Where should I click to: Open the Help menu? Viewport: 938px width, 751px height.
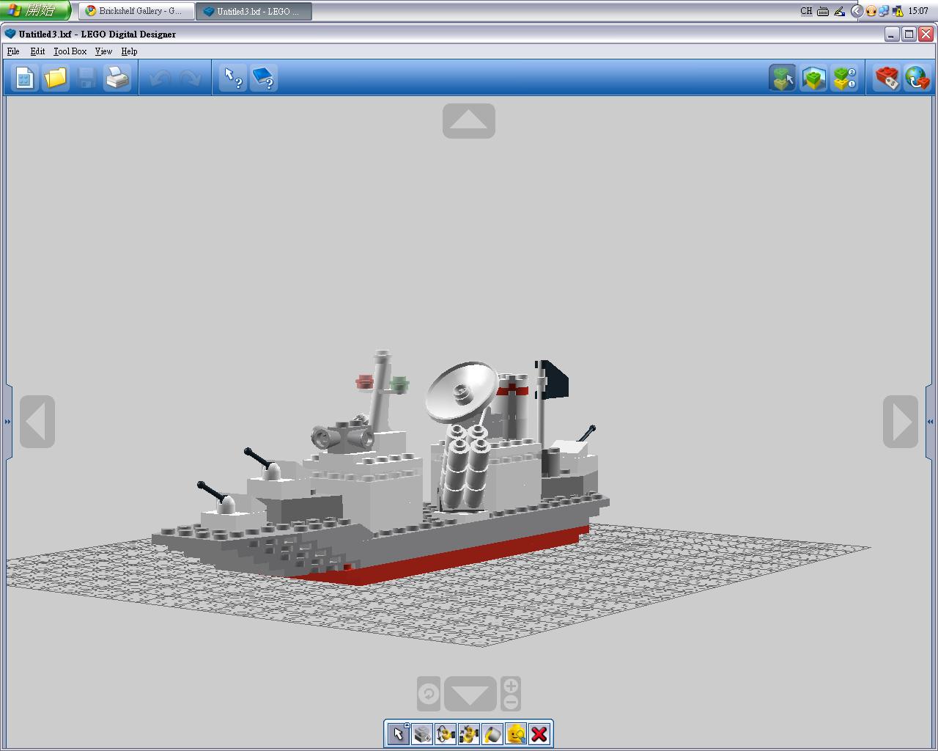point(129,51)
